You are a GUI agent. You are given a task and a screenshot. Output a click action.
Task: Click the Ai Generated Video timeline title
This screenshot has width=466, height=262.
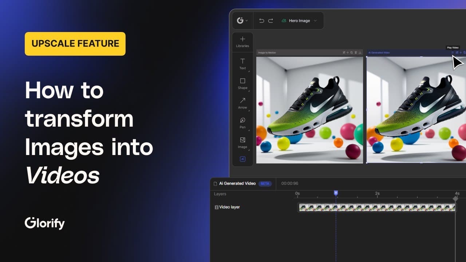tap(237, 183)
